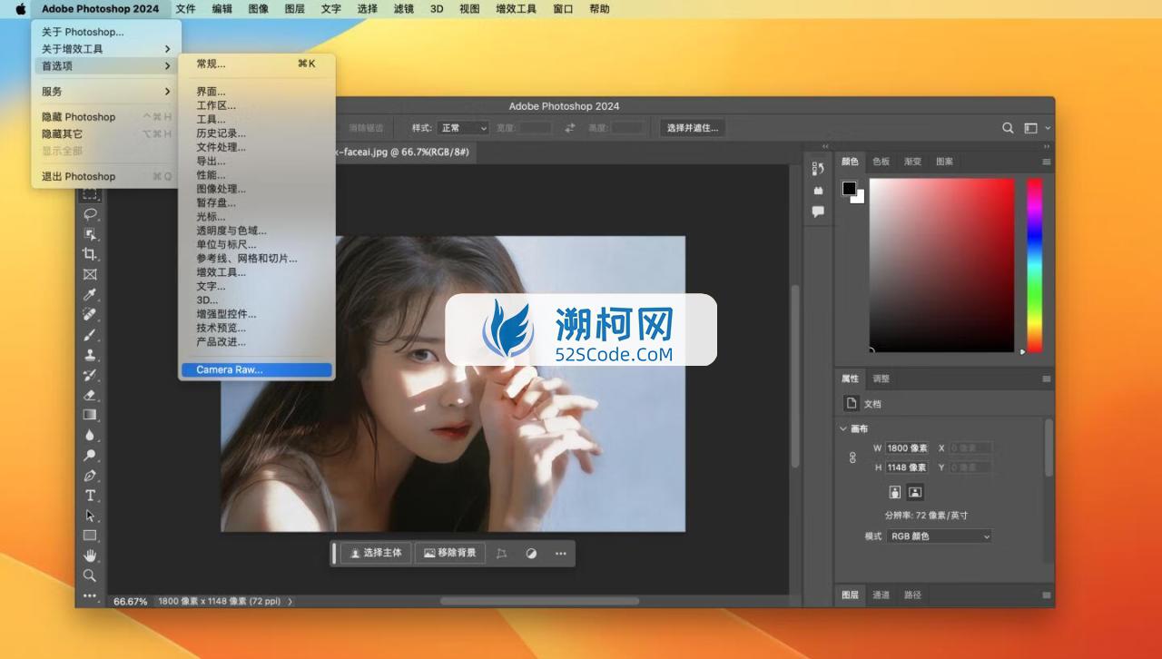Open the 模式 RGB 颜色 dropdown
Image resolution: width=1162 pixels, height=659 pixels.
tap(940, 536)
